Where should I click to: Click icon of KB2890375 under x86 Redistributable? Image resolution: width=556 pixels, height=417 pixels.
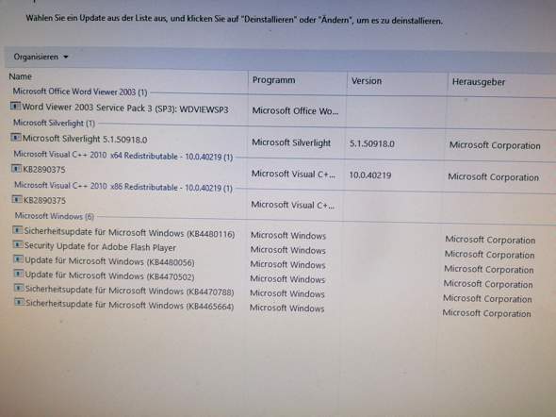point(17,199)
